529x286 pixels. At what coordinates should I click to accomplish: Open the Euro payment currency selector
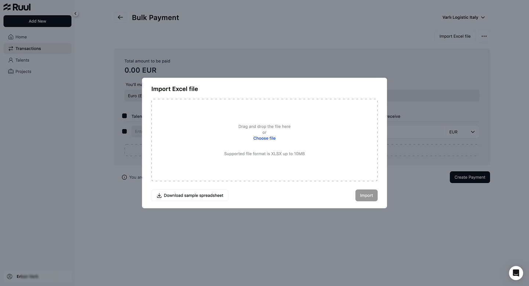[x=133, y=96]
